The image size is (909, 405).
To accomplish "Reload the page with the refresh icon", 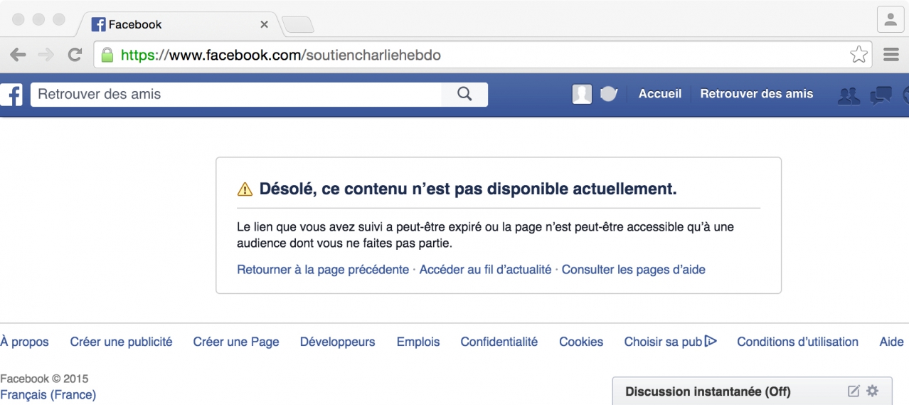I will coord(75,55).
